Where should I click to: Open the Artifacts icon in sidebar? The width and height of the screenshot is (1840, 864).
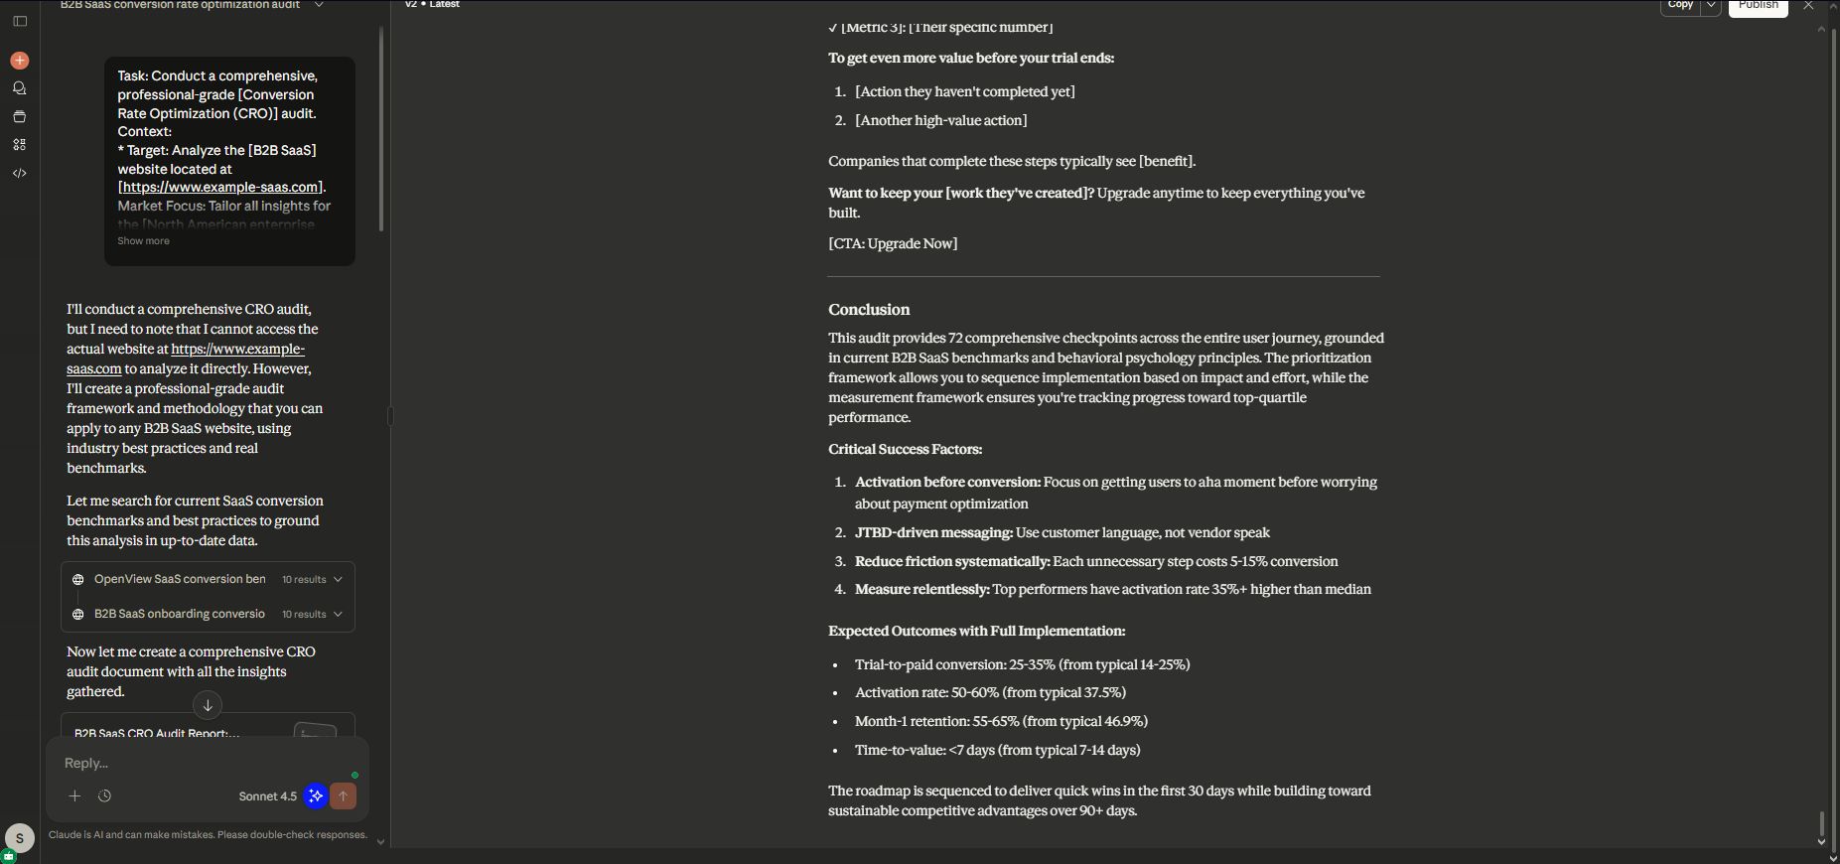pyautogui.click(x=20, y=144)
